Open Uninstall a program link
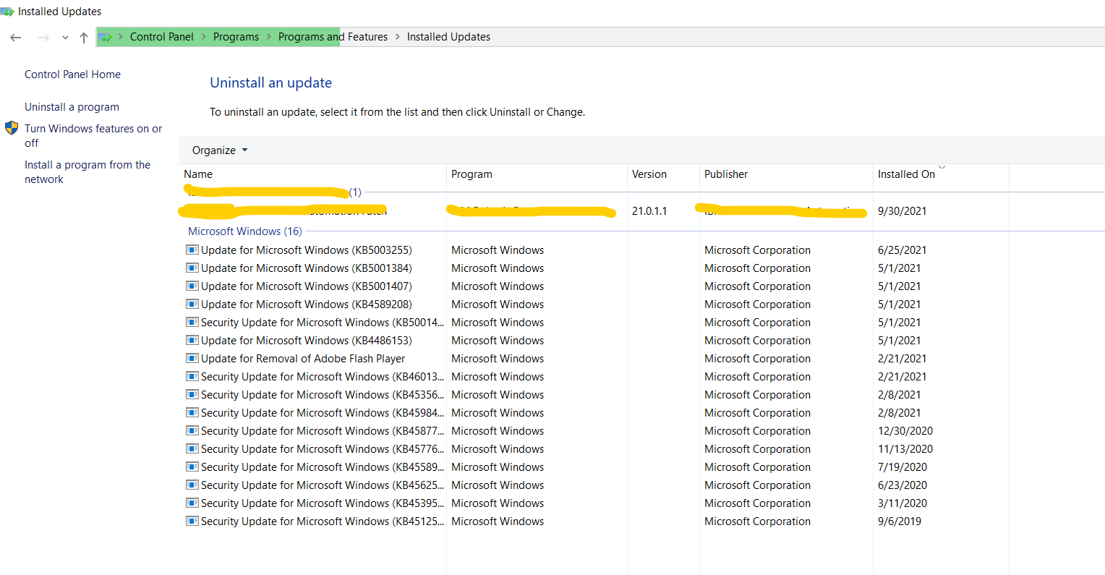 tap(72, 107)
